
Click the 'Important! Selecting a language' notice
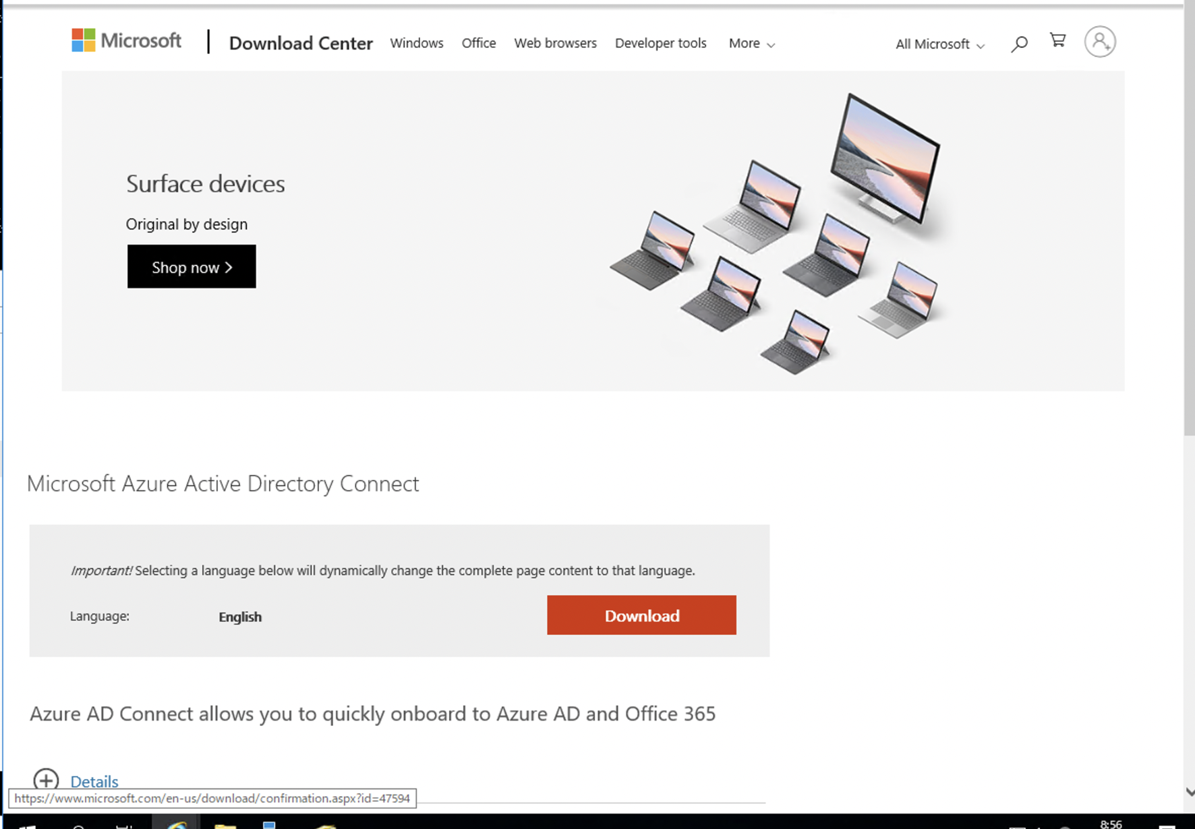[x=382, y=570]
